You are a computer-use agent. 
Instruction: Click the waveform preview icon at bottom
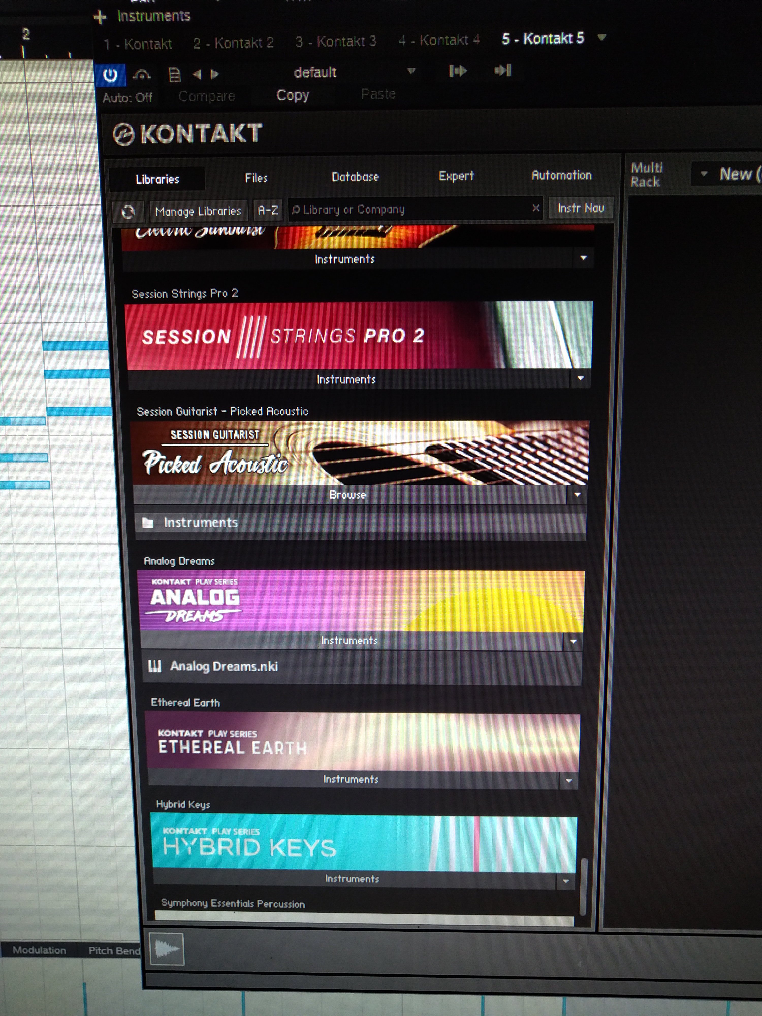tap(166, 949)
